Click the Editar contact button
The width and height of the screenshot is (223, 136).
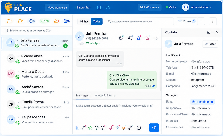click(210, 44)
